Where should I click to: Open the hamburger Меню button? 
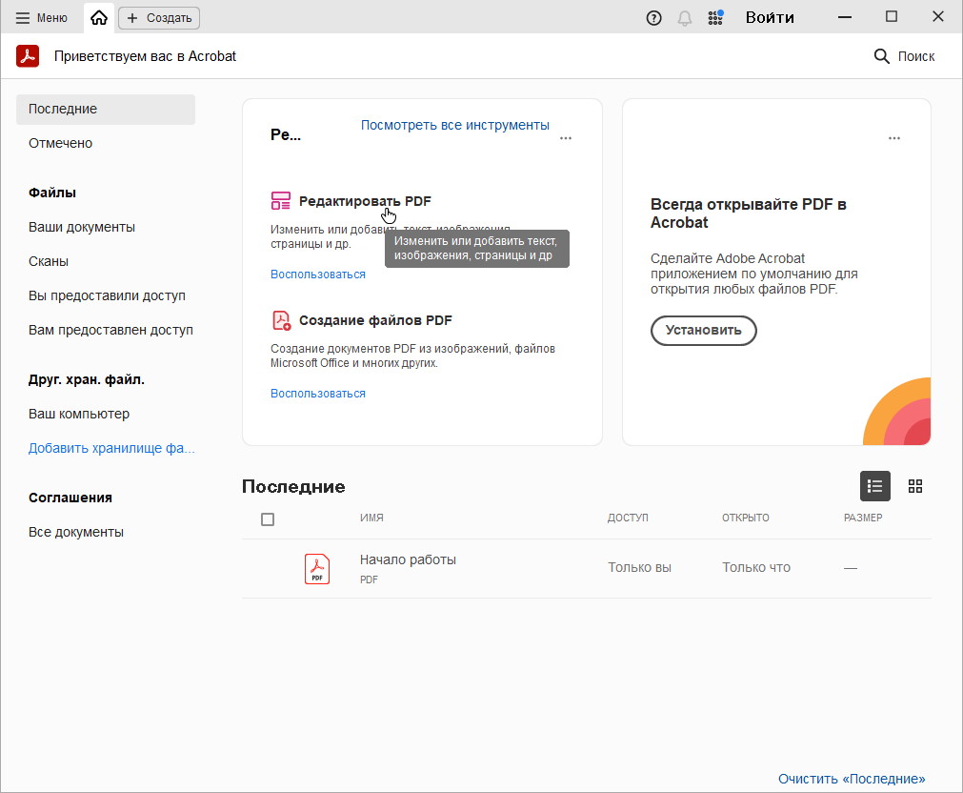(x=41, y=18)
